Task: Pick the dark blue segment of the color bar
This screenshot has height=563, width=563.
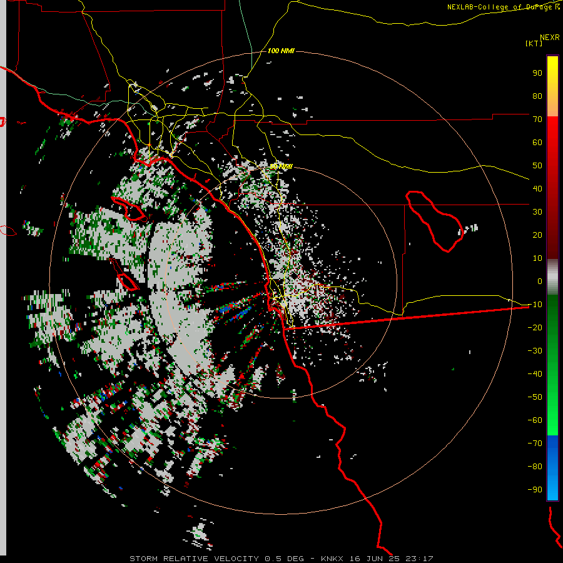Action: tap(552, 445)
